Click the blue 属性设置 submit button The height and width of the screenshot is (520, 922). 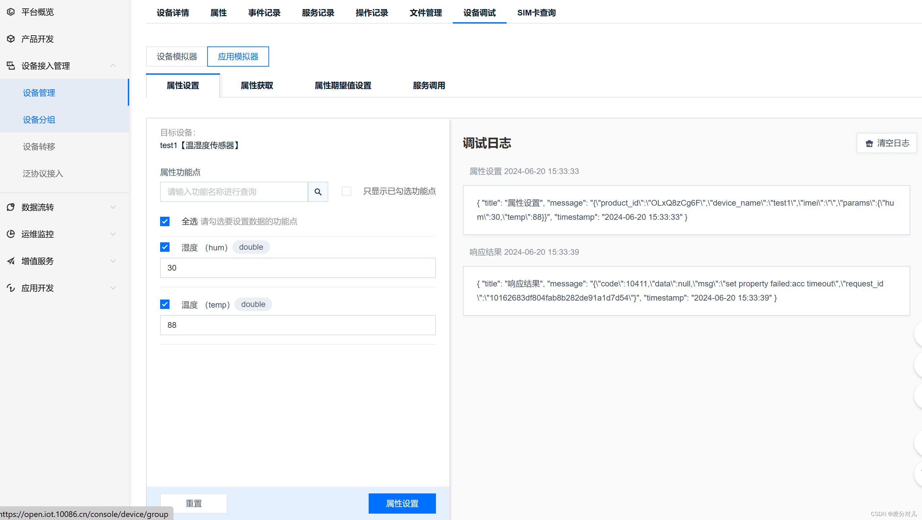[x=402, y=503]
